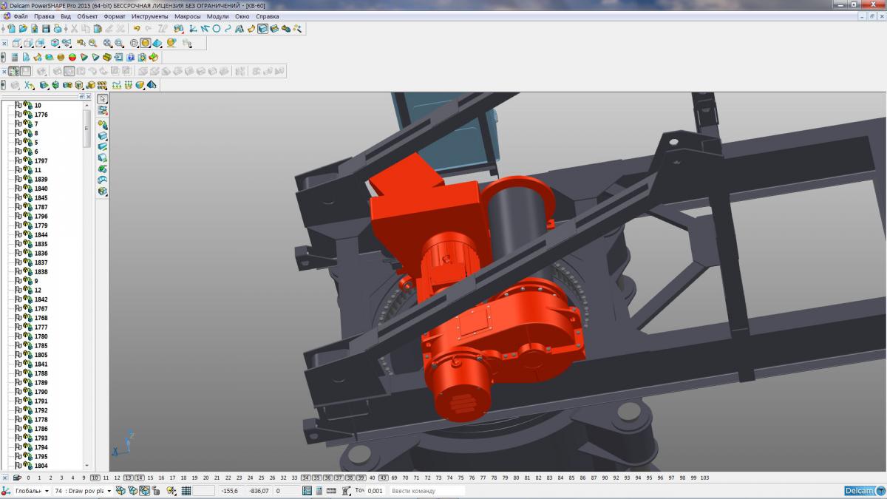
Task: Click the Delcam logo button
Action: coord(863,491)
